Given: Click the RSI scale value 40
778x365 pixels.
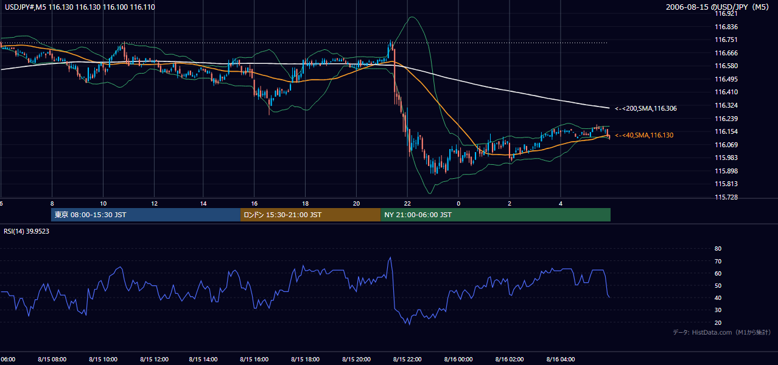Looking at the screenshot, I should coord(718,297).
